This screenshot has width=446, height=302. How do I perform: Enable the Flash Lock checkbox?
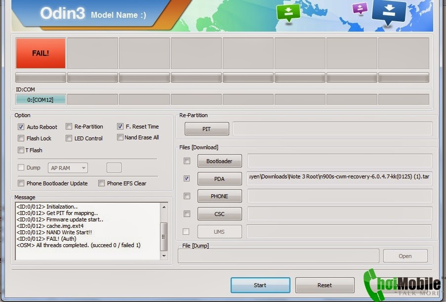click(x=21, y=138)
